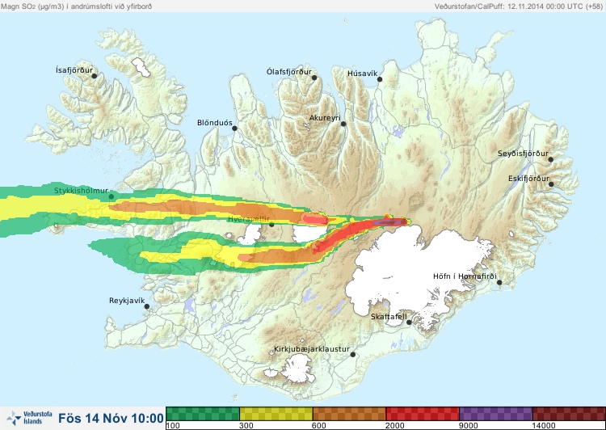Select the green 100–300 legend swatch
The height and width of the screenshot is (430, 606).
[203, 414]
